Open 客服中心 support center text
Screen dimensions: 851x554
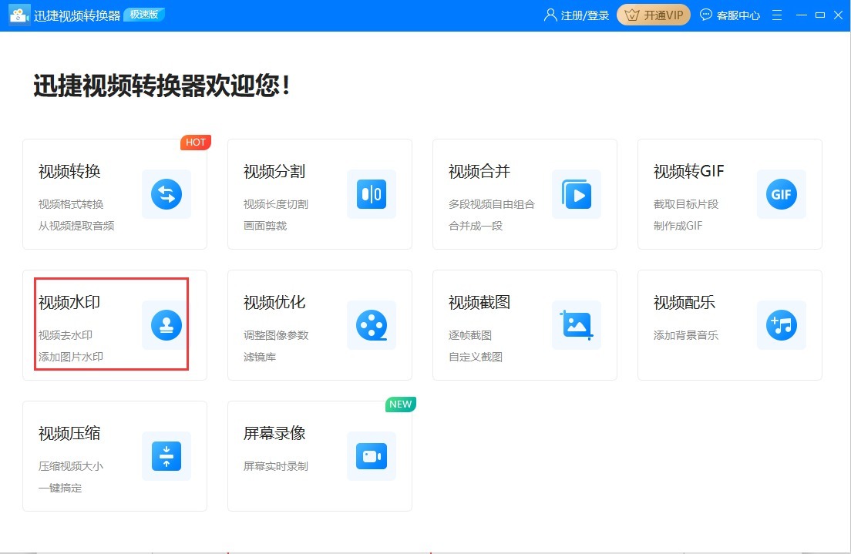738,15
